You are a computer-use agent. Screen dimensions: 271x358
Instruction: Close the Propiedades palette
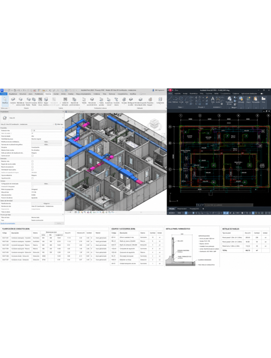(63, 112)
